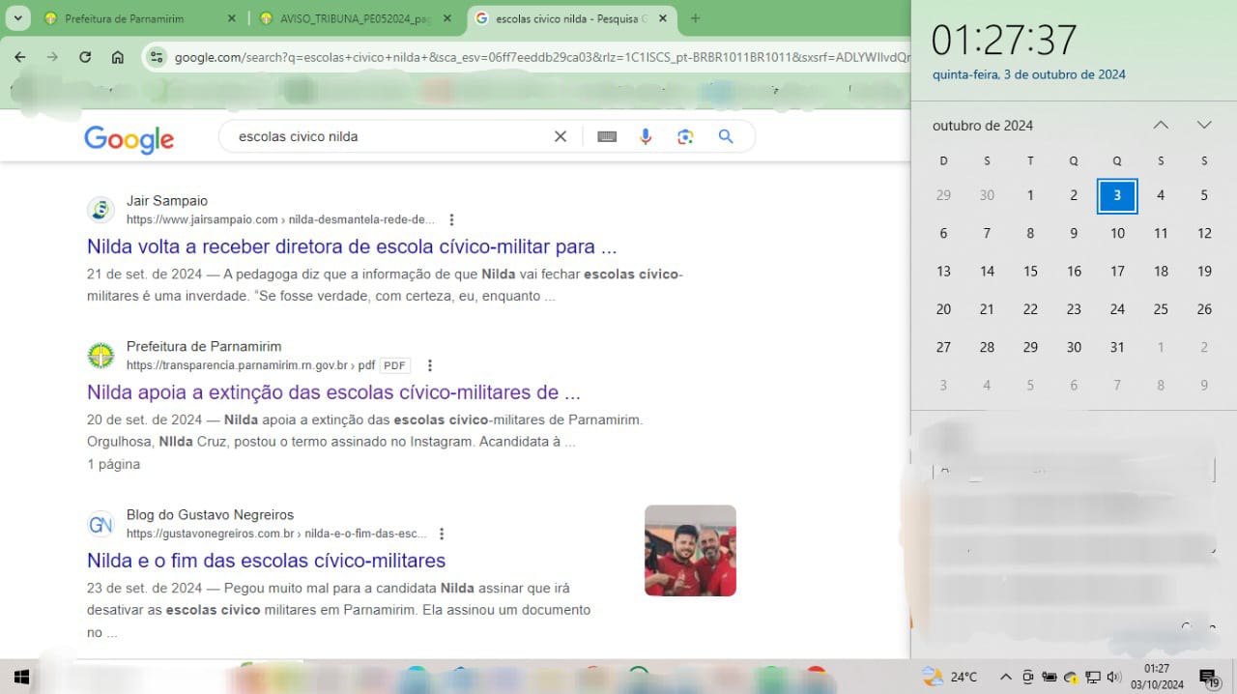
Task: Show hidden system tray icons
Action: point(1005,677)
